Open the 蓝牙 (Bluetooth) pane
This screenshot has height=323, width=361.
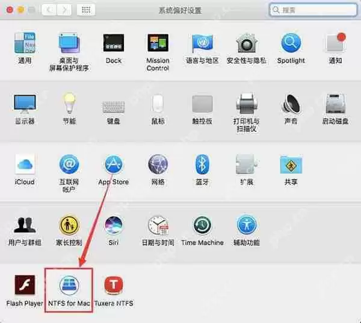click(202, 165)
